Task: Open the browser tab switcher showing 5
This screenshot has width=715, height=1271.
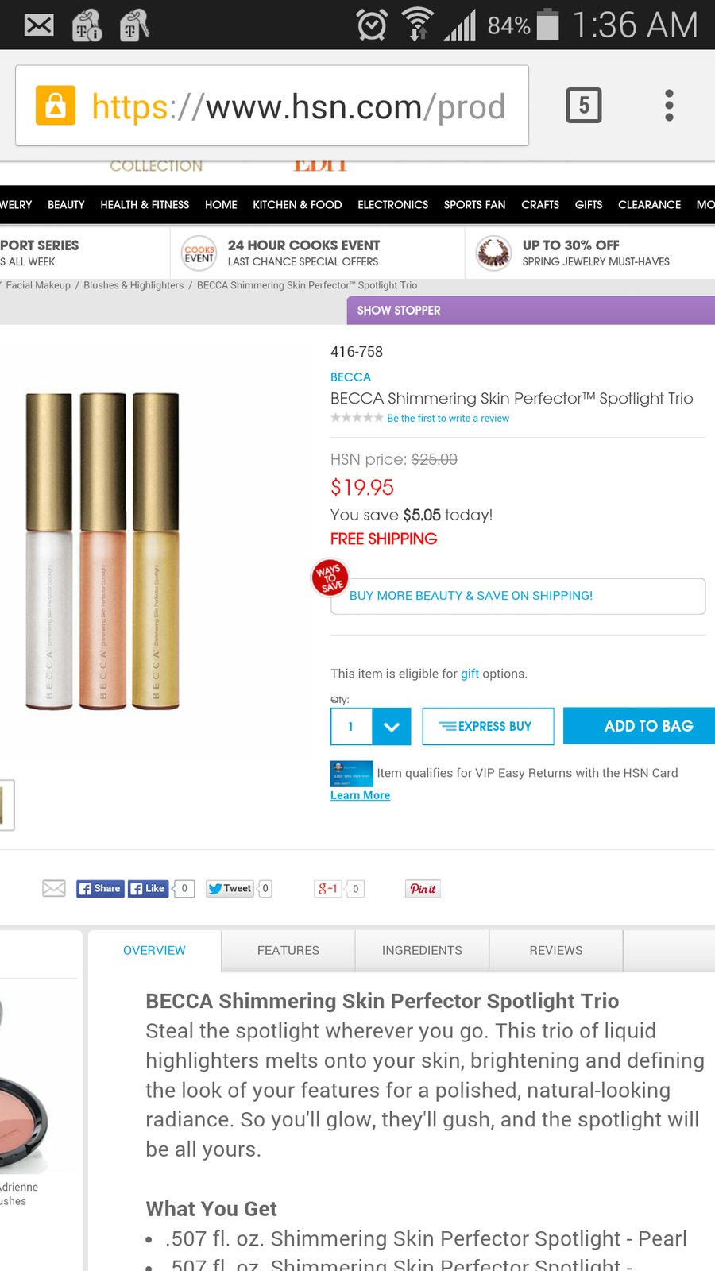Action: [584, 106]
